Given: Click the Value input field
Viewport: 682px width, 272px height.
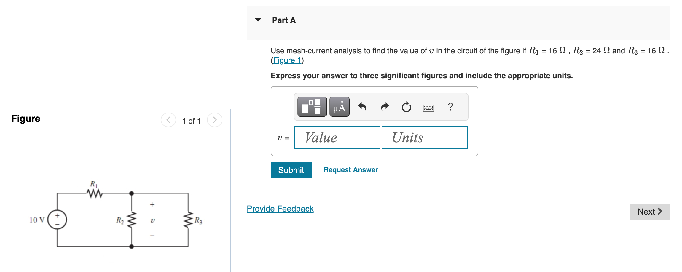Looking at the screenshot, I should click(337, 137).
